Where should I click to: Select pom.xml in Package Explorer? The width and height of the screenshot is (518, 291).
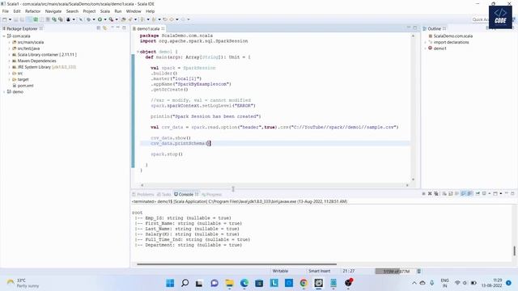coord(25,86)
